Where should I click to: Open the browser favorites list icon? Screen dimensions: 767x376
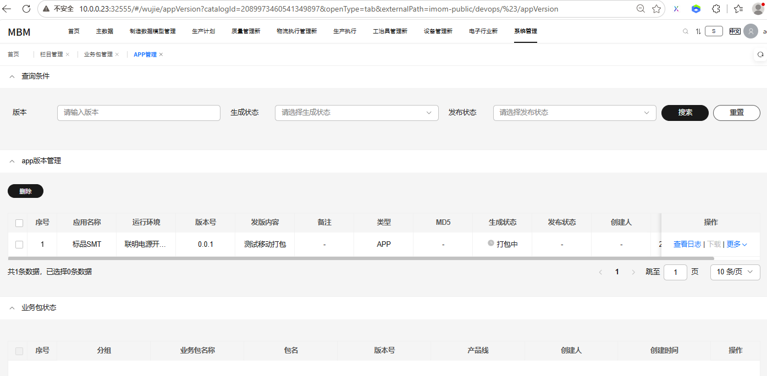tap(738, 9)
